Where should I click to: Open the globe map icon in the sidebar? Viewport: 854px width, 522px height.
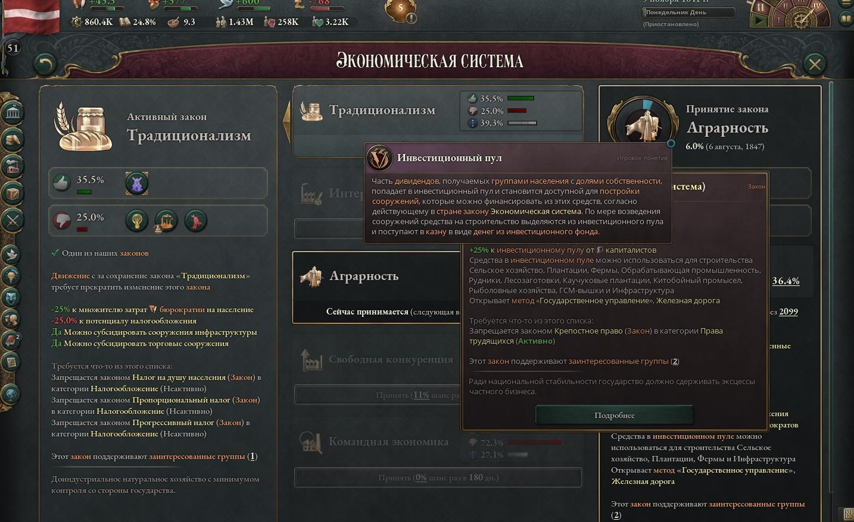[x=11, y=394]
